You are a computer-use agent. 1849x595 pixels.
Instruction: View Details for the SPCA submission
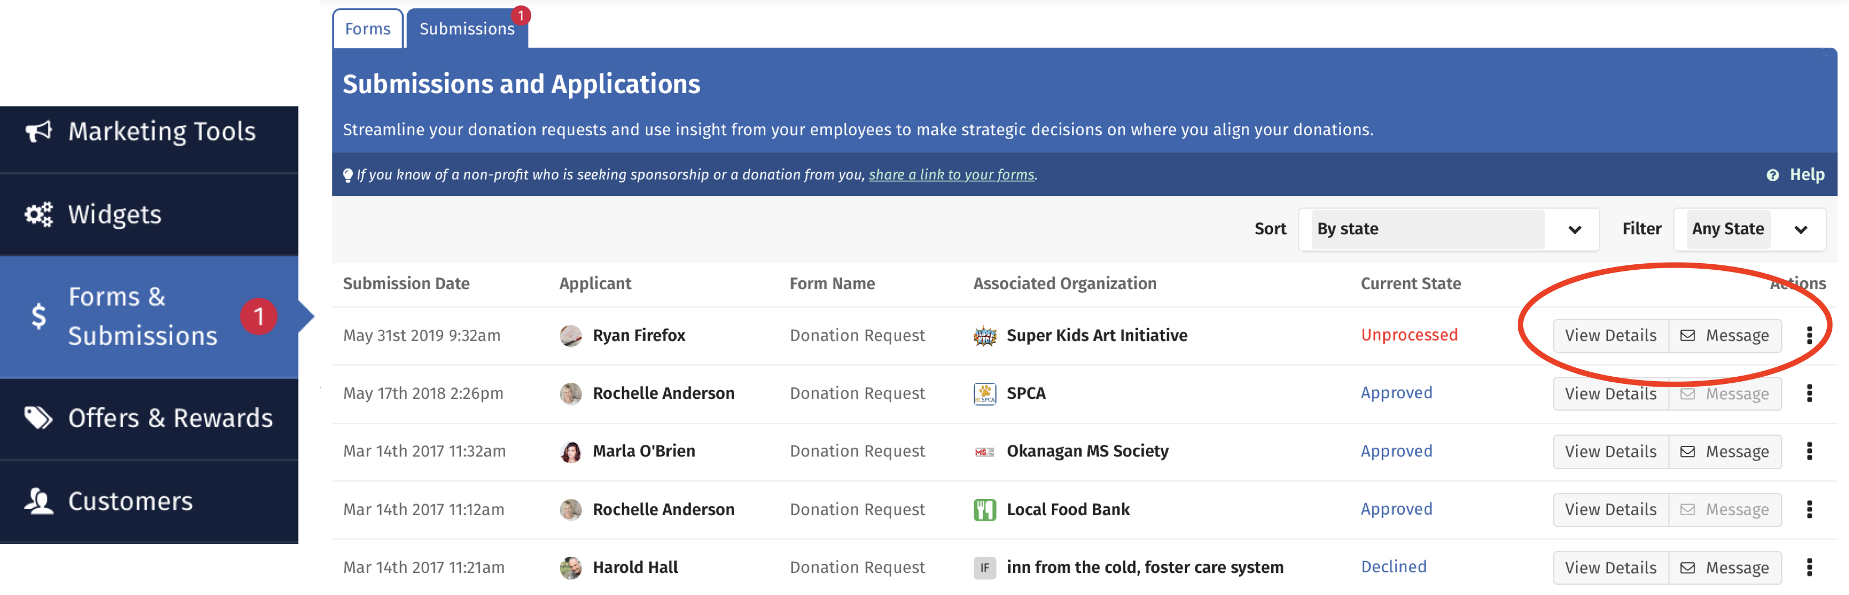click(1611, 393)
